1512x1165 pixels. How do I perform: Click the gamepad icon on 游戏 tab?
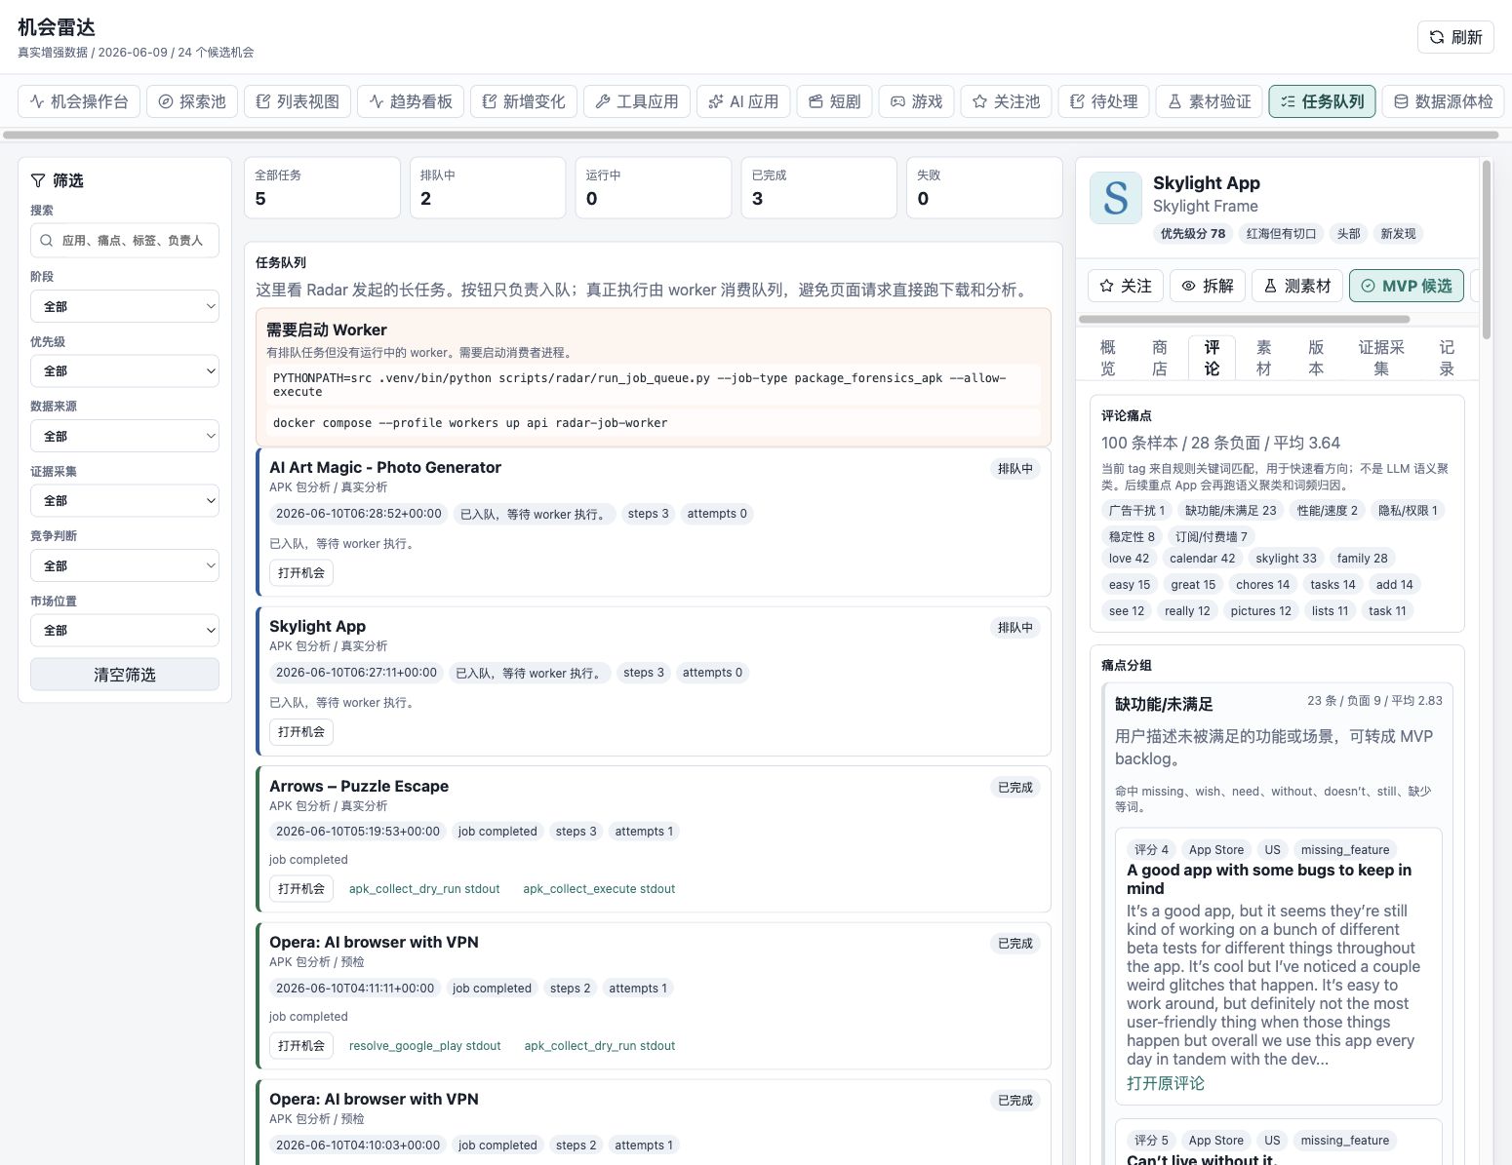(898, 101)
